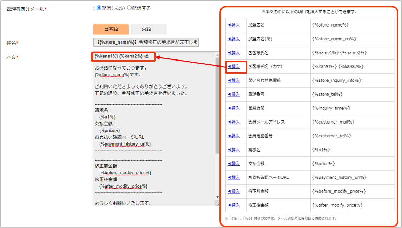Click the 件名 subject input field
The image size is (402, 228).
[146, 42]
